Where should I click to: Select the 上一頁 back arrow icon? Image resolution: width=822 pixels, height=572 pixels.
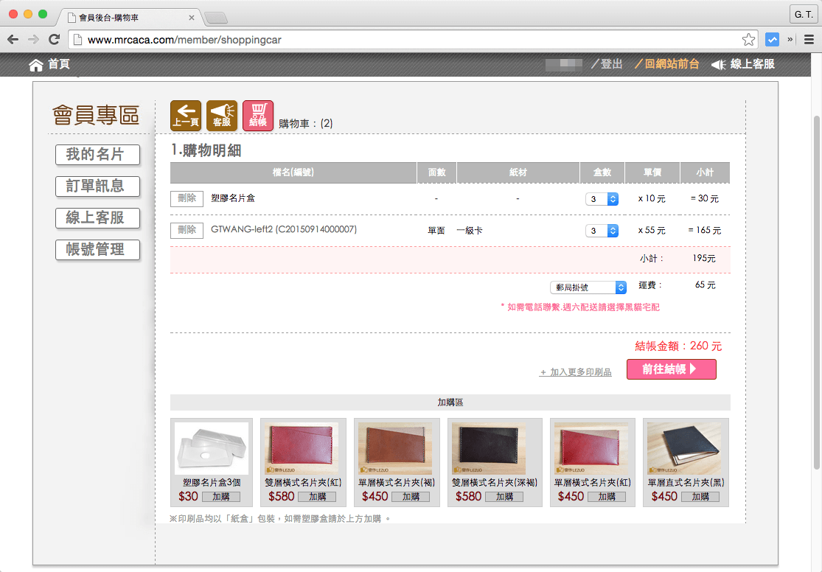point(187,115)
